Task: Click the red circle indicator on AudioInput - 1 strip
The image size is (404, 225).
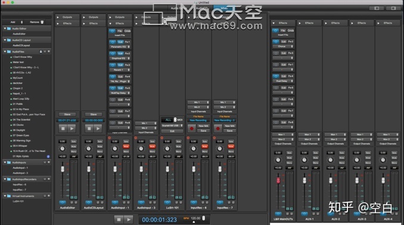Action: 110,138
